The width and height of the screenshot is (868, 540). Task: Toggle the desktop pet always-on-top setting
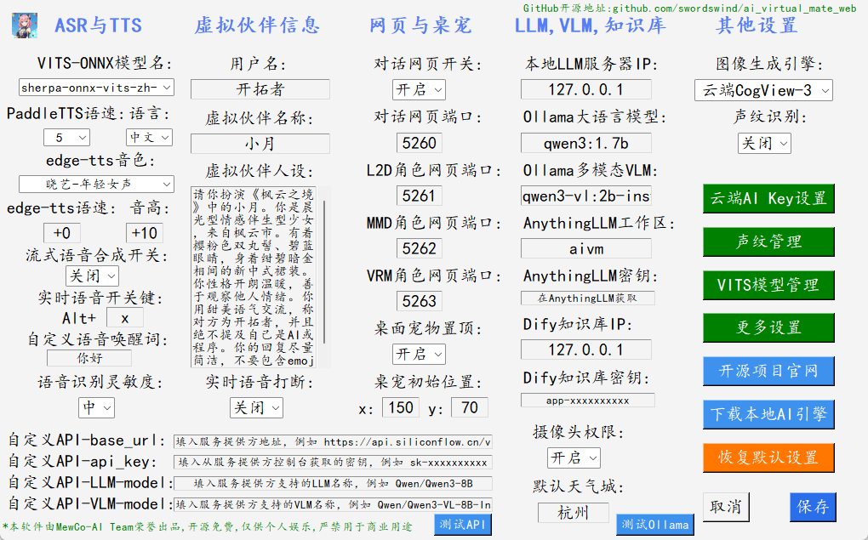click(419, 353)
